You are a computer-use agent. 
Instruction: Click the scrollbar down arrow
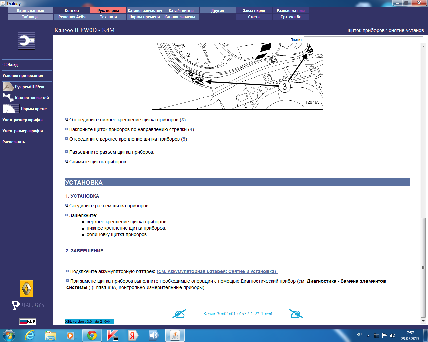(x=423, y=321)
